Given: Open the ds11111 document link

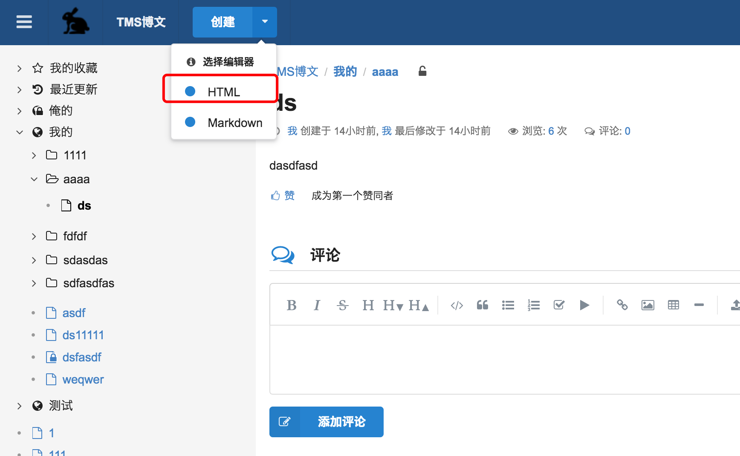Looking at the screenshot, I should [83, 335].
